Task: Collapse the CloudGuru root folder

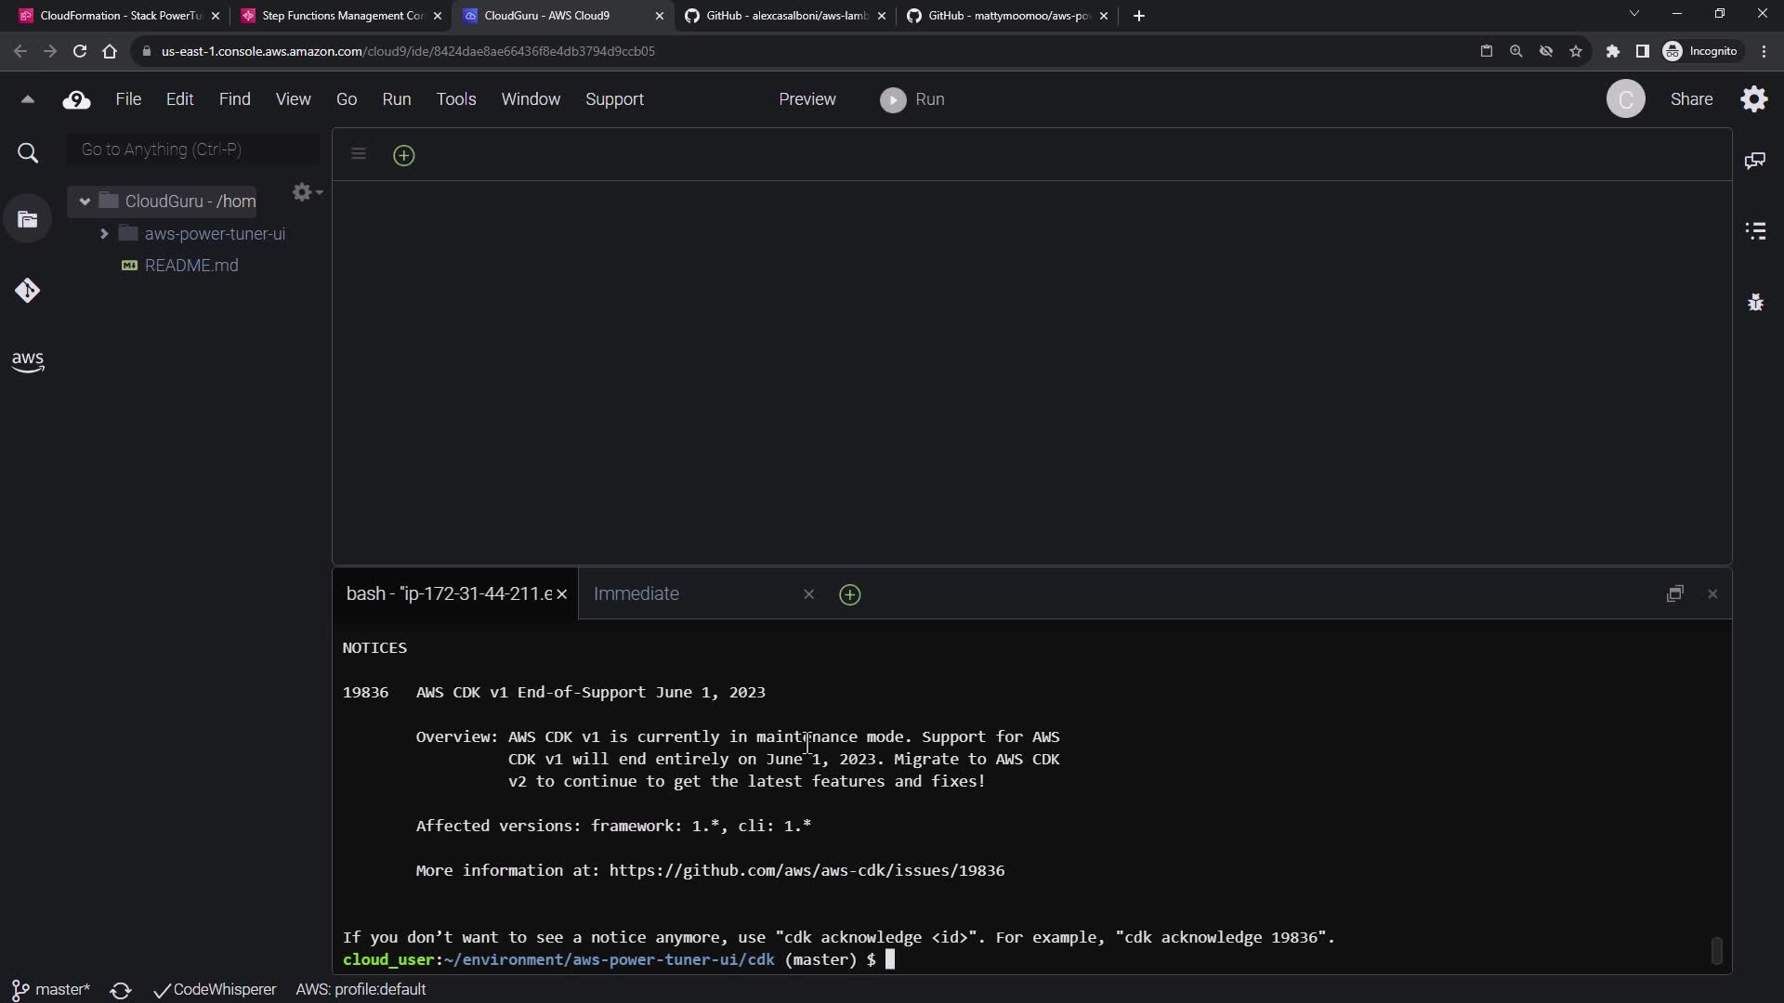Action: click(x=85, y=202)
